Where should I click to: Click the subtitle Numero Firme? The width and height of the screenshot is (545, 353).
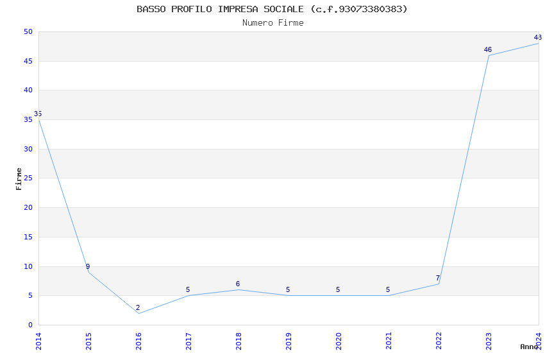pos(273,23)
